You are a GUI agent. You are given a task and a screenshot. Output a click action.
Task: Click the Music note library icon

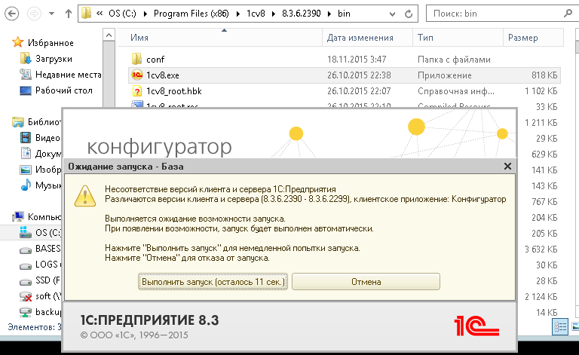(26, 185)
